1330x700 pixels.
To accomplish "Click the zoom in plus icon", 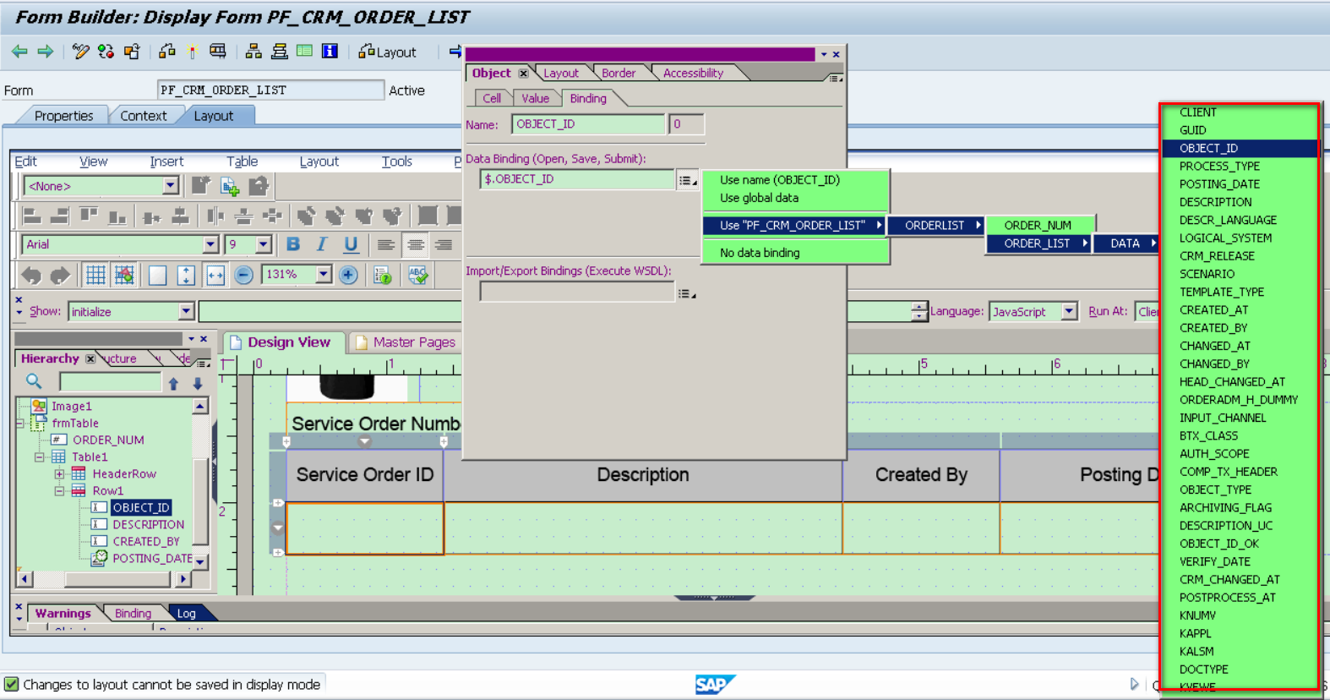I will (348, 275).
